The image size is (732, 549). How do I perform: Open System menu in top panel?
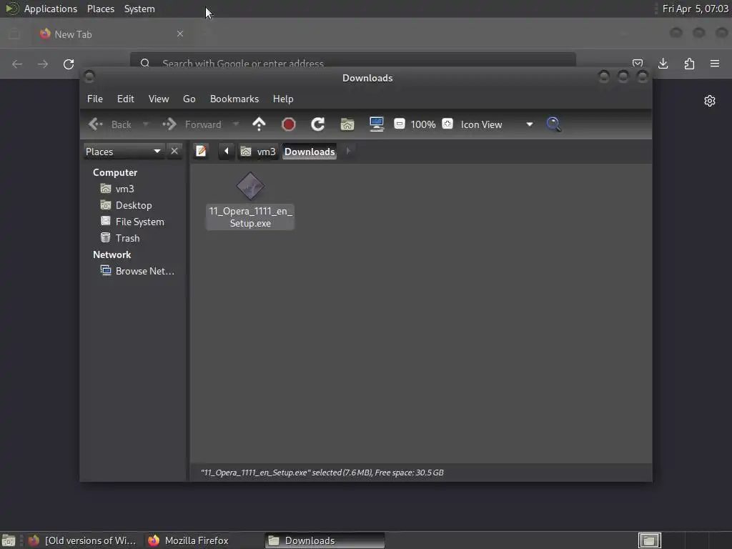tap(139, 9)
